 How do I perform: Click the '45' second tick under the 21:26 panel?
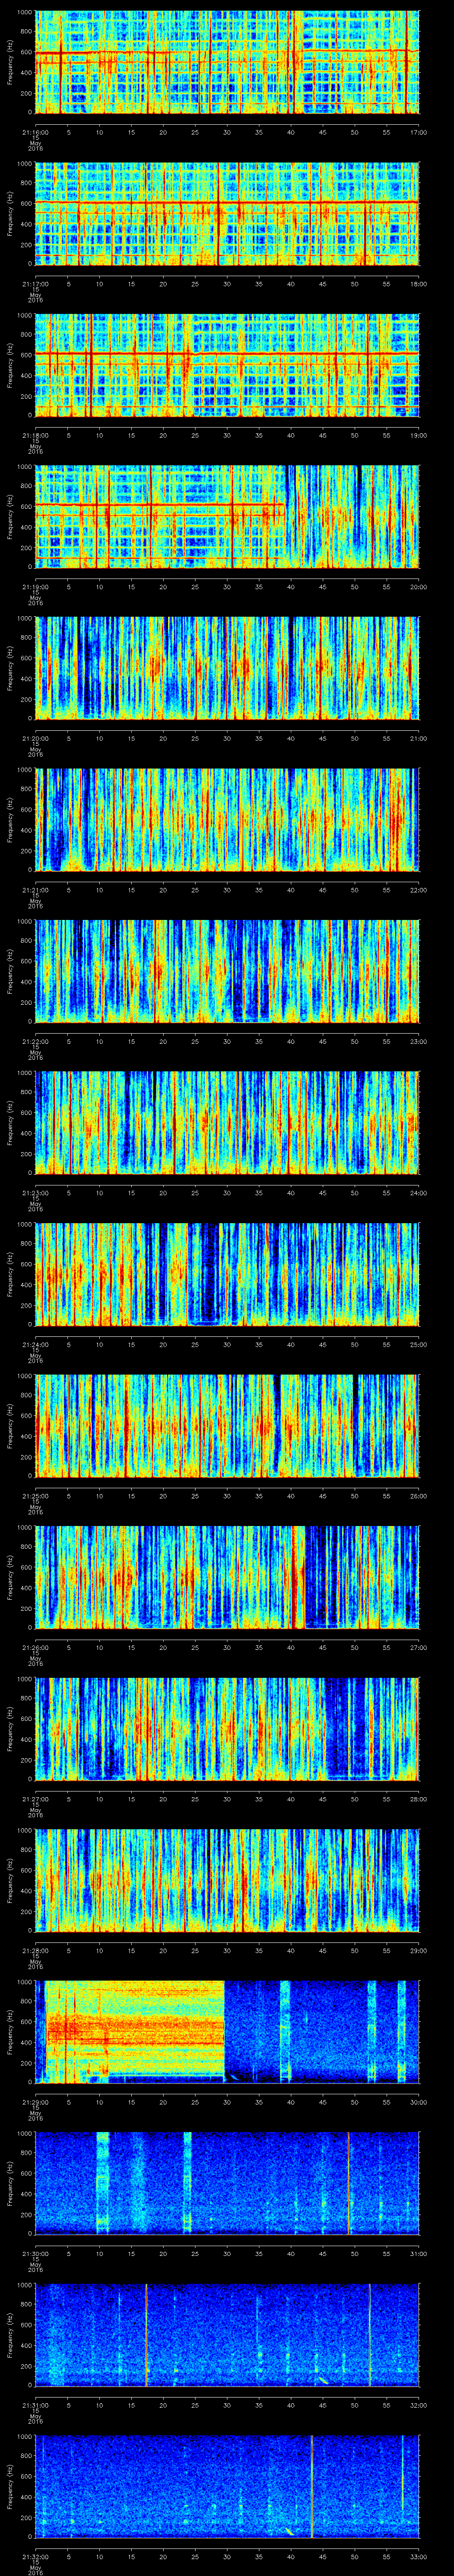pos(323,1647)
